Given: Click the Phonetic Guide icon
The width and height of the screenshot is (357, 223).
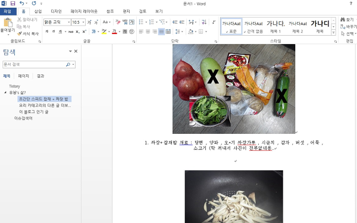Looking at the screenshot, I should pyautogui.click(x=125, y=22).
